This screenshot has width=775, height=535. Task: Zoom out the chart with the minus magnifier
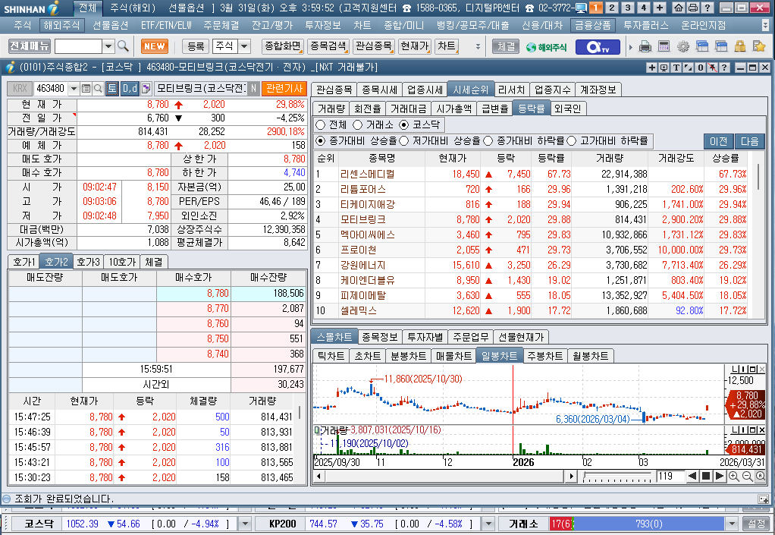pos(748,476)
